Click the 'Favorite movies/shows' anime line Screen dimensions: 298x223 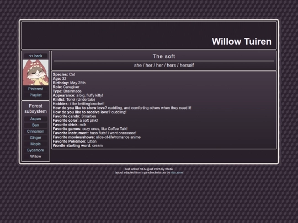pyautogui.click(x=97, y=137)
